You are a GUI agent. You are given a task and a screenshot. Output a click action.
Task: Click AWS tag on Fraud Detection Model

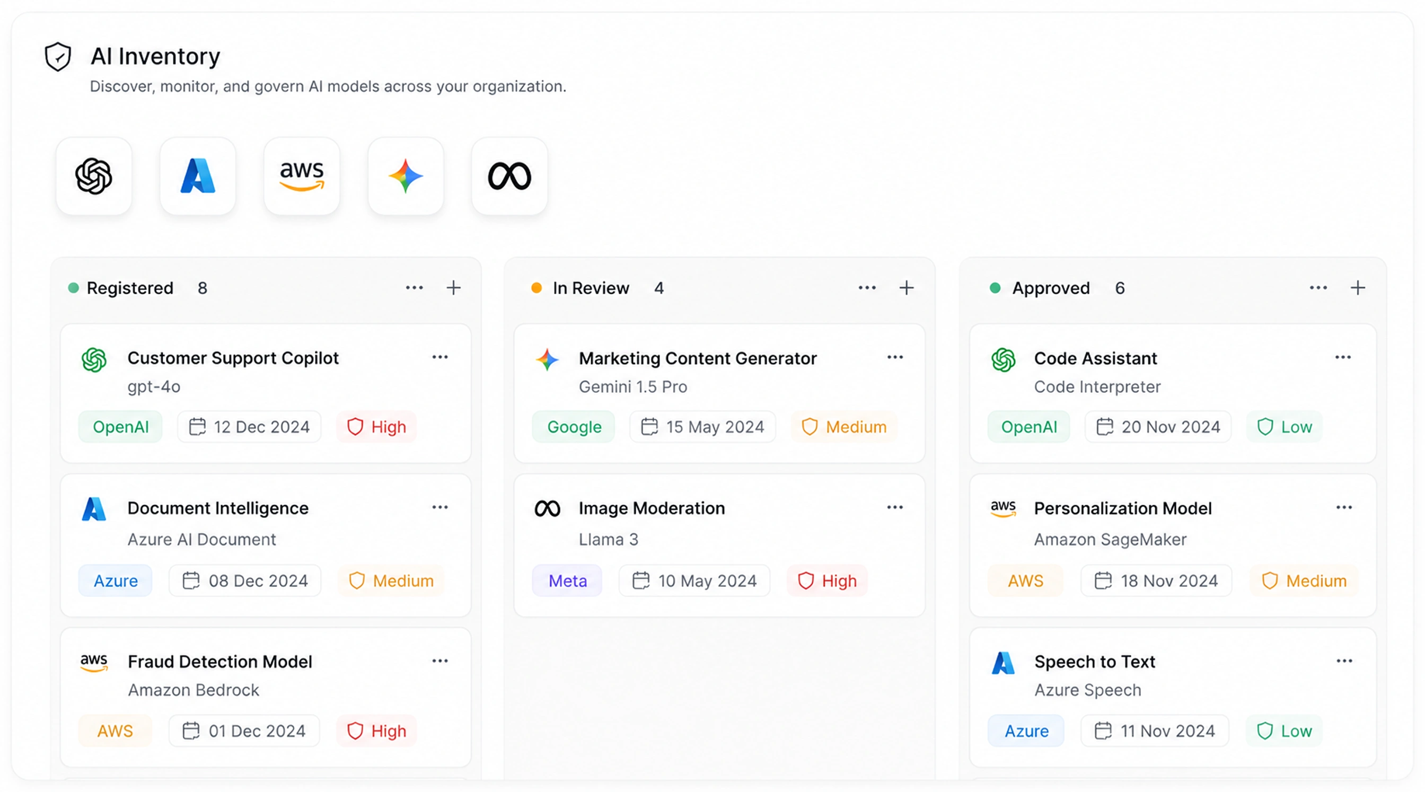(115, 731)
